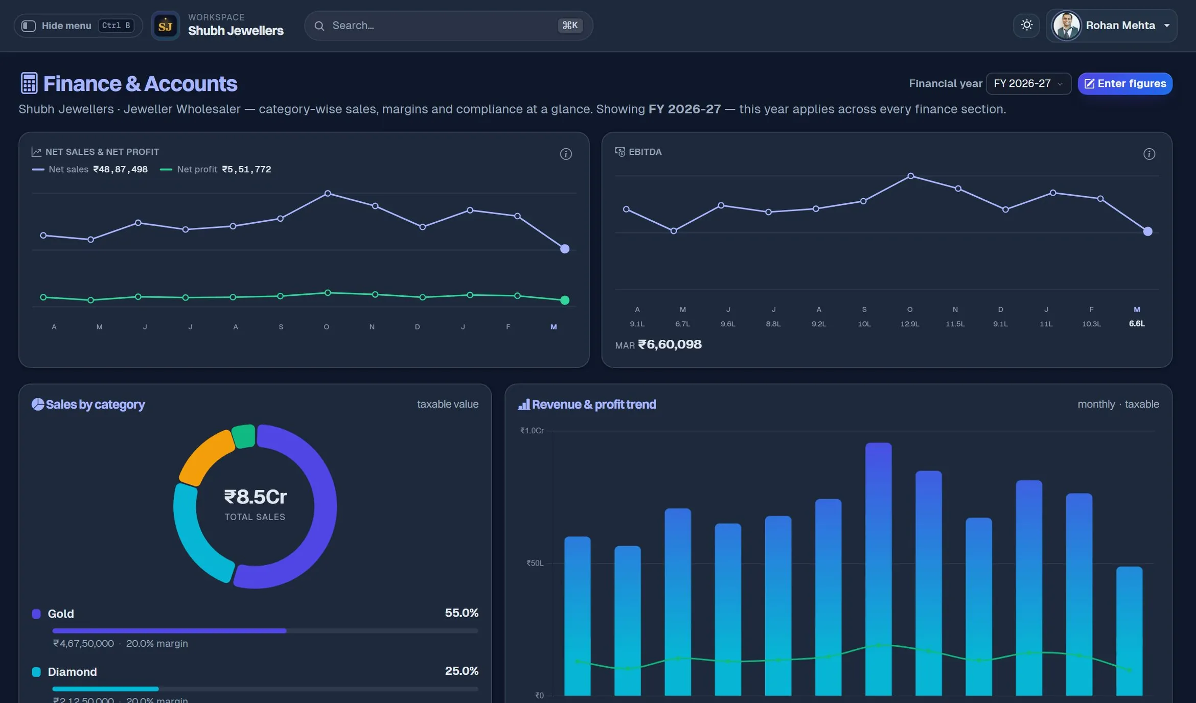1196x703 pixels.
Task: Click the Net sales ₹48,87,498 value
Action: point(120,169)
